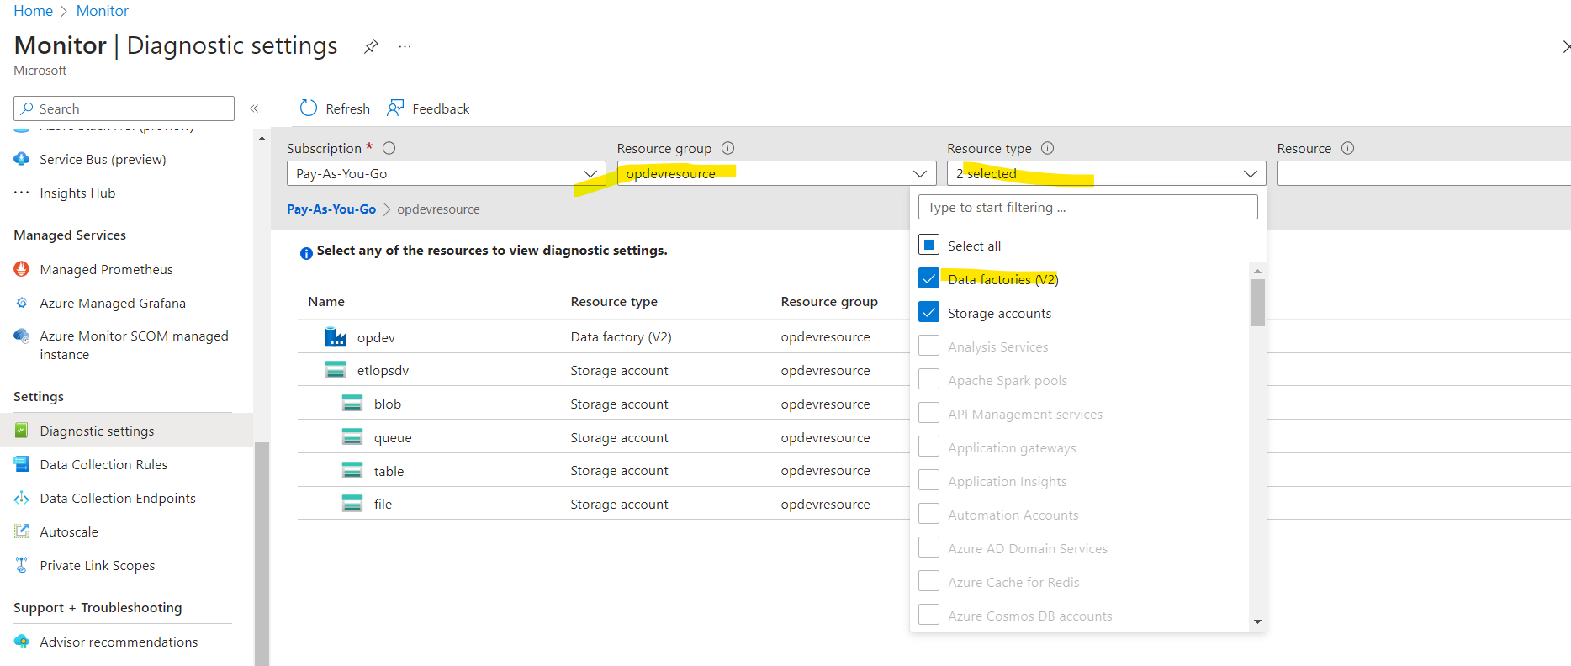Viewport: 1571px width, 666px height.
Task: Open Feedback via its person icon
Action: tap(395, 108)
